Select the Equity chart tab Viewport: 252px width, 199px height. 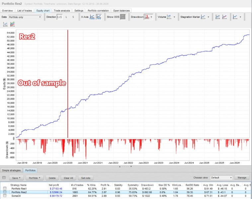(x=43, y=11)
